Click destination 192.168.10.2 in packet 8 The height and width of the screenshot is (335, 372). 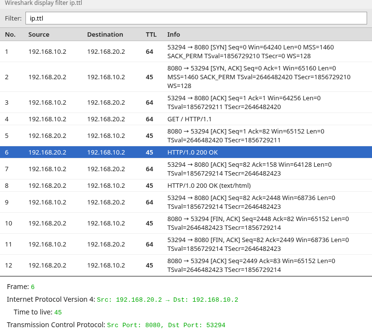(106, 186)
